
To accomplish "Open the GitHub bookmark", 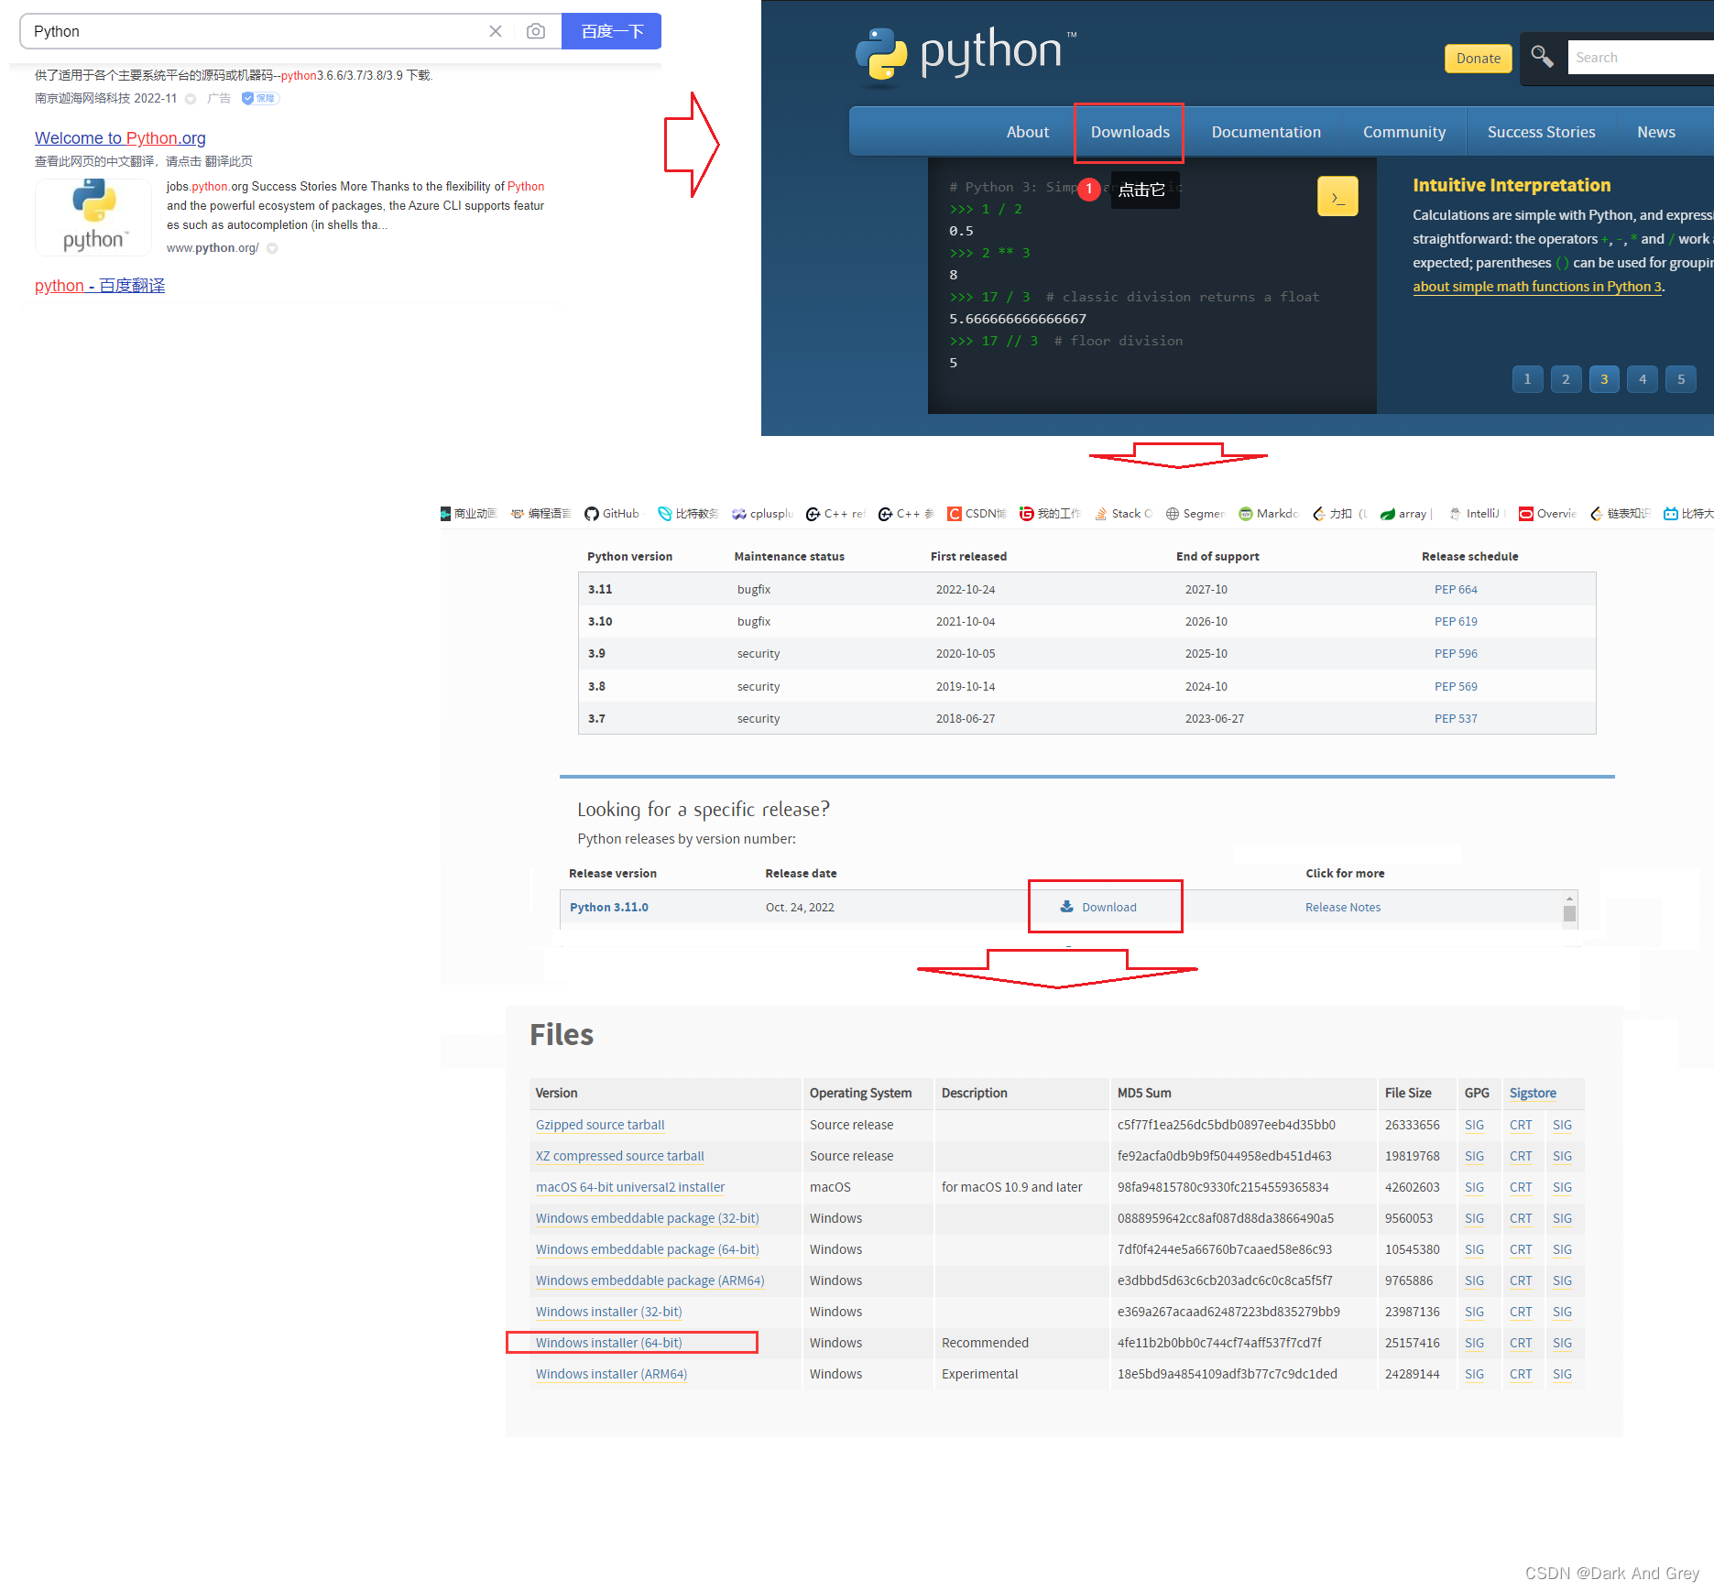I will pos(613,514).
